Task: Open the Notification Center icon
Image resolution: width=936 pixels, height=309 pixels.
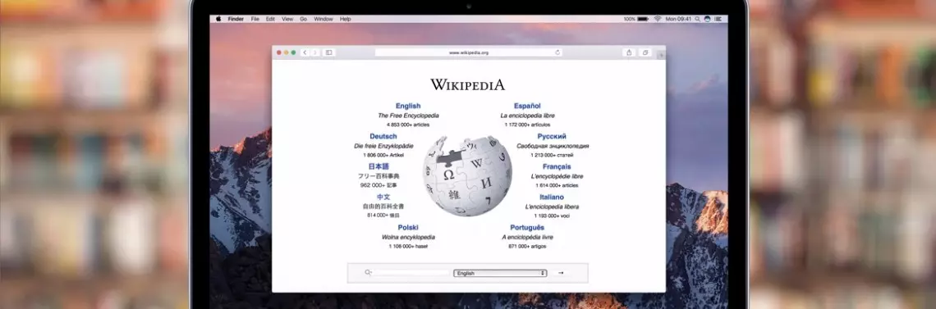Action: pos(718,19)
